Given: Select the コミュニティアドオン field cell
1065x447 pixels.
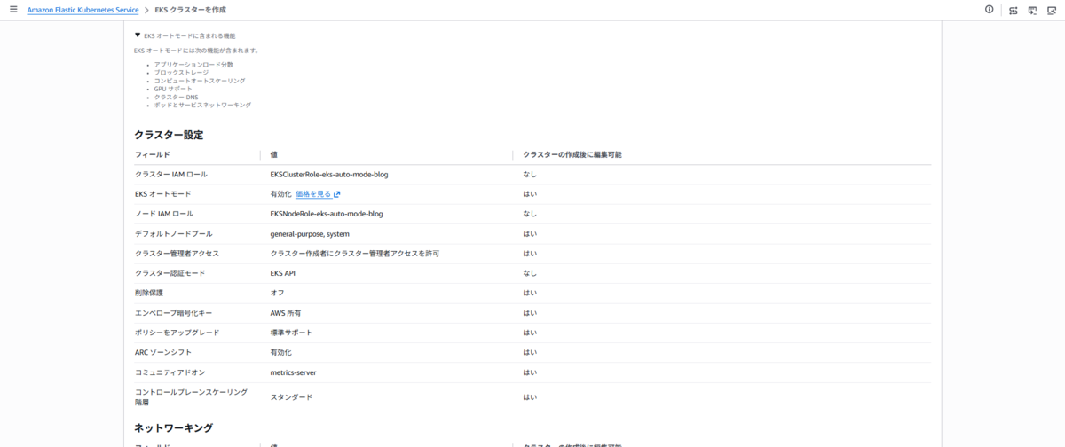Looking at the screenshot, I should (x=170, y=372).
